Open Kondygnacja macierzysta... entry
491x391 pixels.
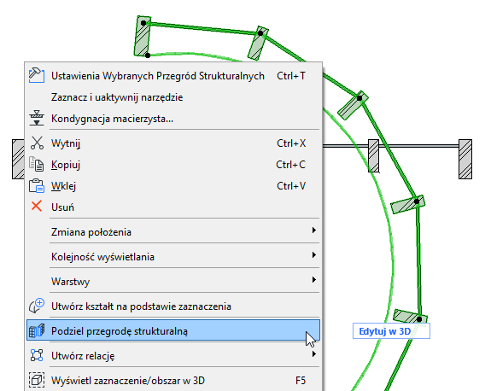coord(173,119)
